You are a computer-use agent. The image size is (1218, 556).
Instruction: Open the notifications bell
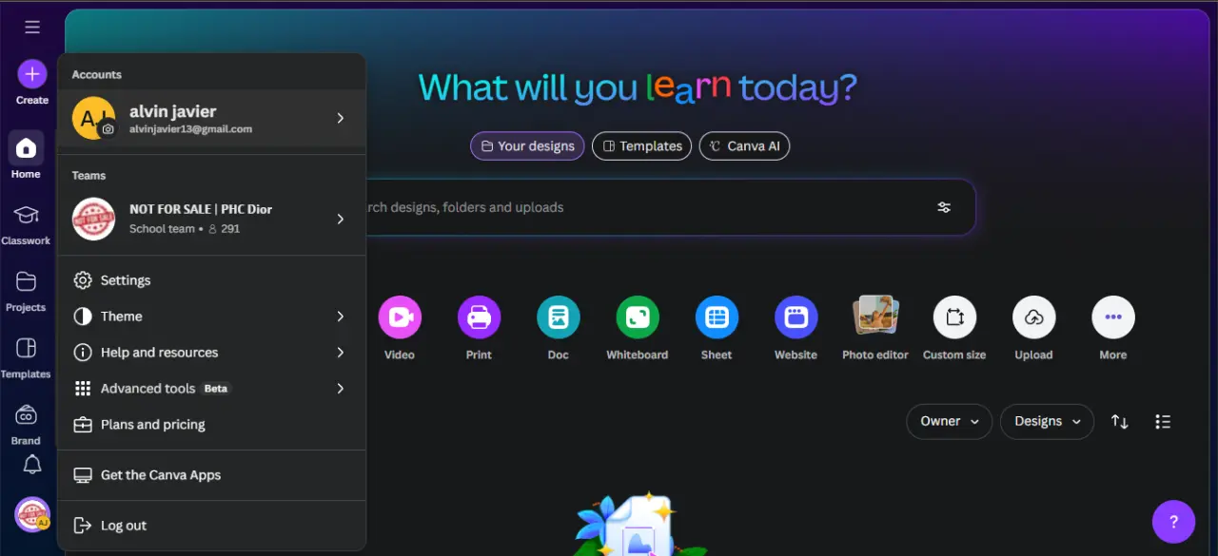[32, 464]
